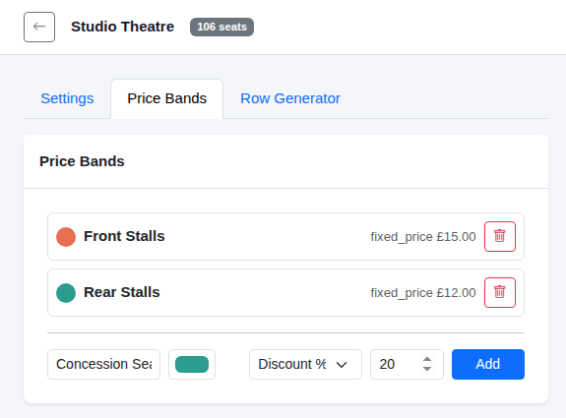The image size is (566, 418).
Task: Click the Add button
Action: tap(488, 364)
